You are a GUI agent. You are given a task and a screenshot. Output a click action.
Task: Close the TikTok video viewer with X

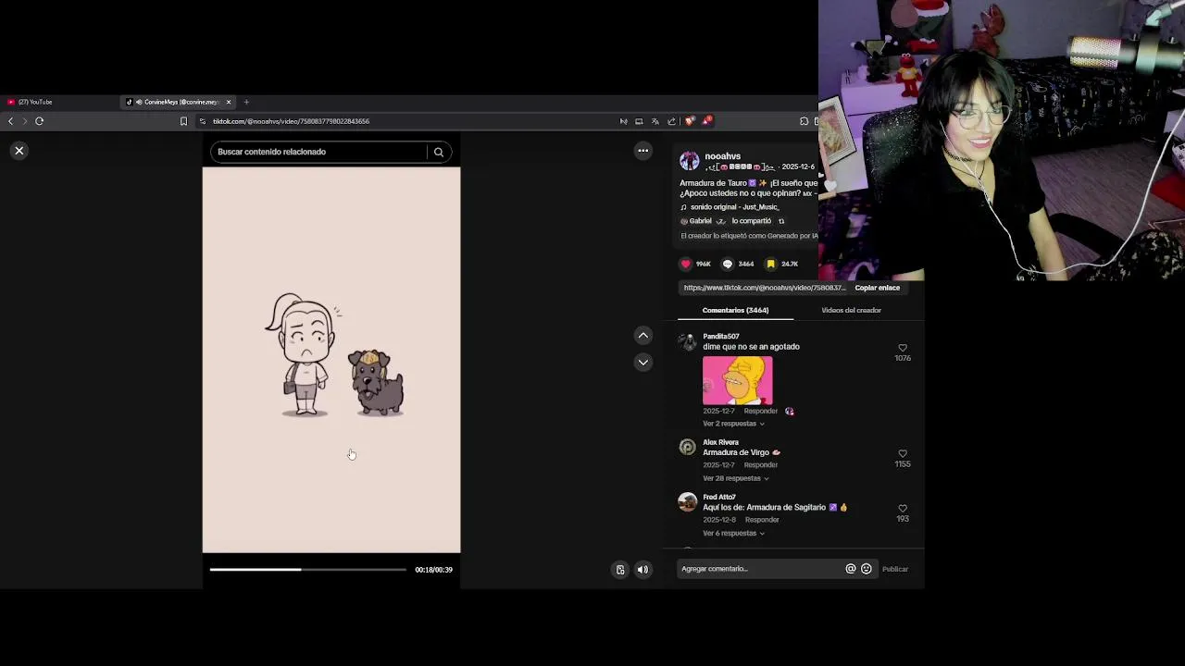[x=19, y=151]
